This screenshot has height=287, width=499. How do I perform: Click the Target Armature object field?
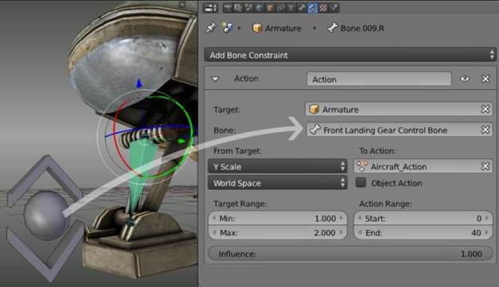click(399, 110)
